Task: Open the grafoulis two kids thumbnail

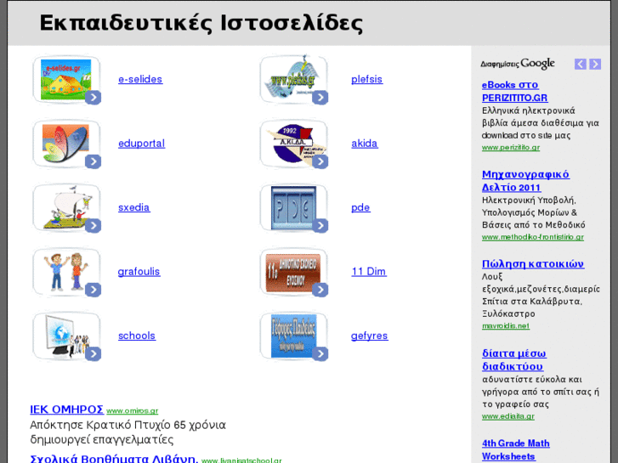Action: [65, 272]
